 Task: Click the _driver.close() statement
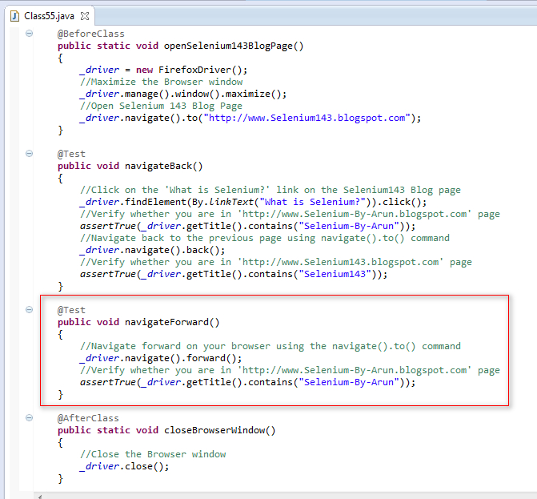click(124, 466)
